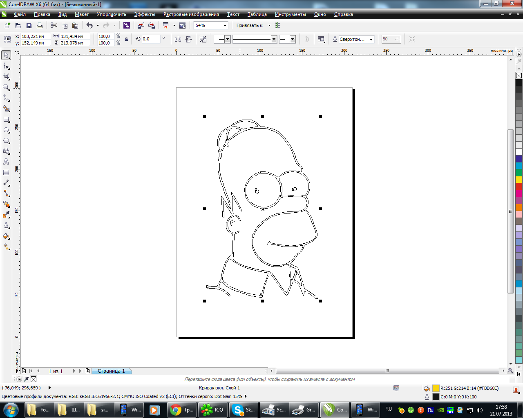The width and height of the screenshot is (523, 418).
Task: Select the Ellipse tool
Action: (x=6, y=130)
